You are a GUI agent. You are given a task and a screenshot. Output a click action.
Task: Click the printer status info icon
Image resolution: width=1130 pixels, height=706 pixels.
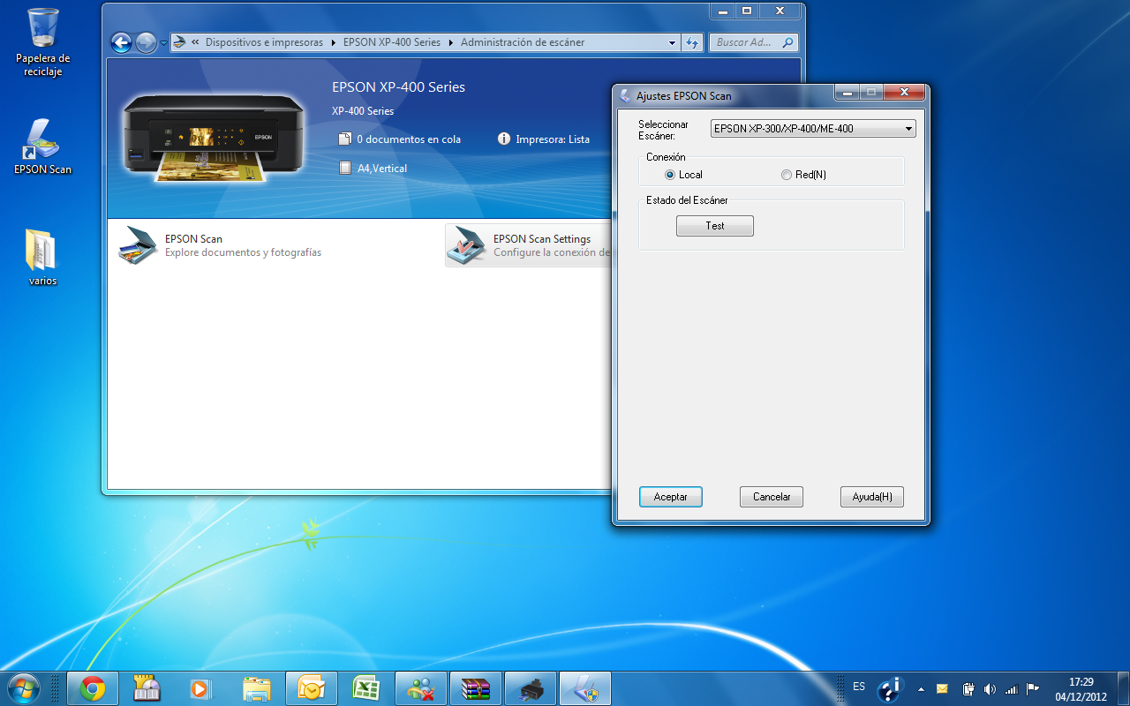click(504, 139)
